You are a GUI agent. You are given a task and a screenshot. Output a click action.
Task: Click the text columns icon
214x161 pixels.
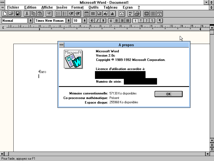(x=93, y=14)
